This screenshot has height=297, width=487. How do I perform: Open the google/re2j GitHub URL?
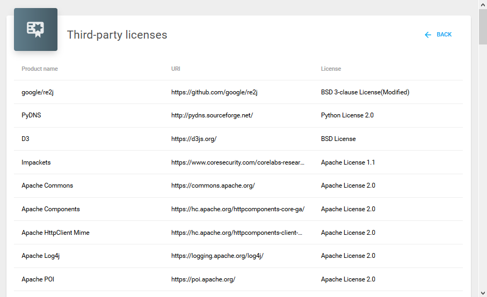point(214,92)
